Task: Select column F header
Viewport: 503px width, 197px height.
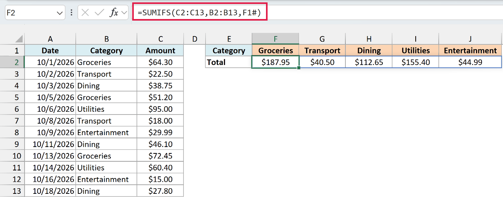Action: (276, 39)
